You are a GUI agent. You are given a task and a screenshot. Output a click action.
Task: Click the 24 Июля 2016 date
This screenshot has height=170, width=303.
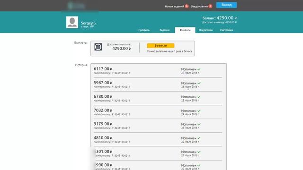190,114
